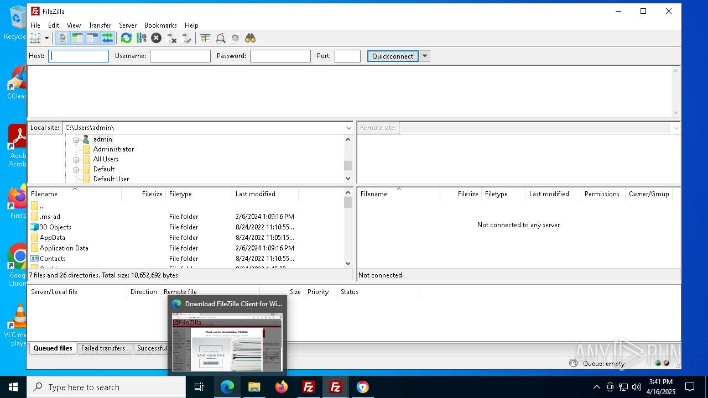Viewport: 708px width, 398px height.
Task: Focus the Host input field
Action: click(x=79, y=56)
